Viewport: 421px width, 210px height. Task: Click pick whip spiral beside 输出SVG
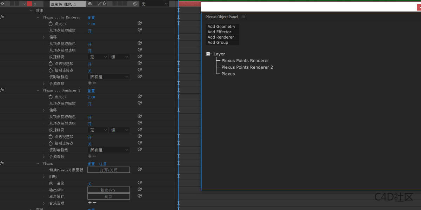139,190
